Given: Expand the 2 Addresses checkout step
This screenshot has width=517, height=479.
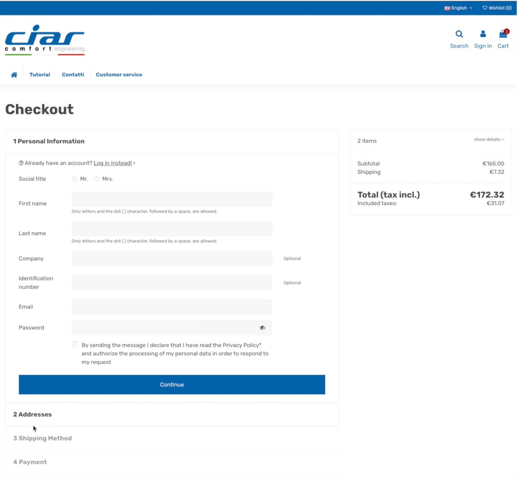Looking at the screenshot, I should pyautogui.click(x=33, y=415).
